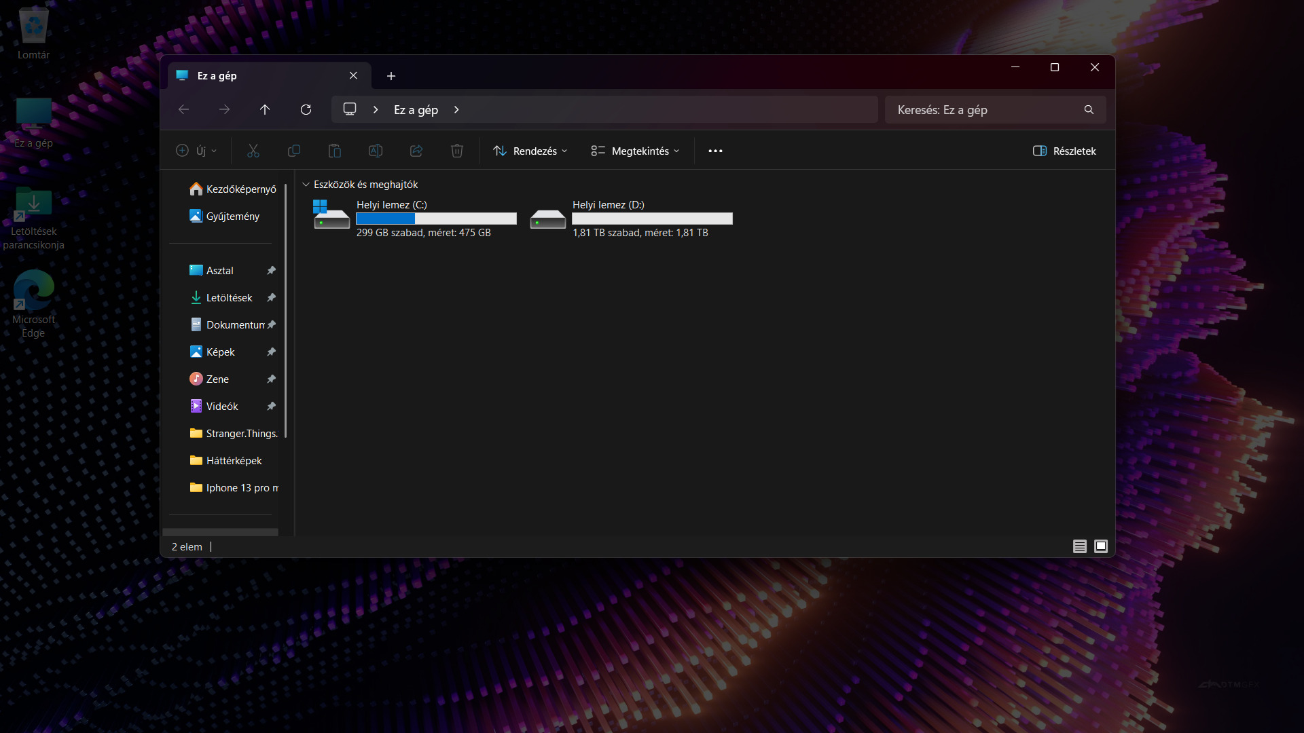Expand the chevron after Ez a gép breadcrumb
The height and width of the screenshot is (733, 1304).
(456, 110)
